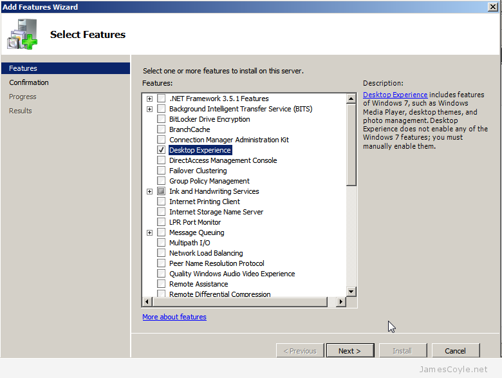Expand the Message Queuing node
Screen dimensions: 502x378
tap(149, 232)
